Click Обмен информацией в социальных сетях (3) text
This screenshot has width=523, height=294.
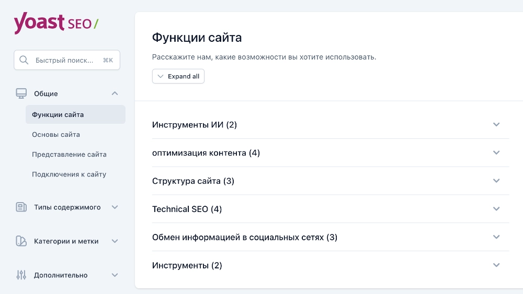(x=244, y=238)
